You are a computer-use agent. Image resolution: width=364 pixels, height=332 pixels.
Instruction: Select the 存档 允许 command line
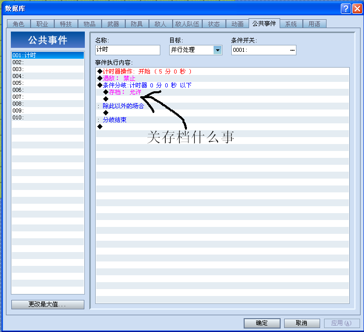(x=222, y=92)
